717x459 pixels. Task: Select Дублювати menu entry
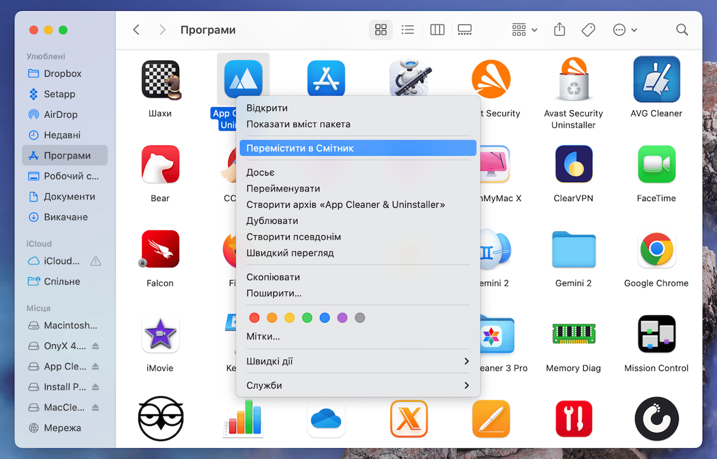[x=358, y=220]
